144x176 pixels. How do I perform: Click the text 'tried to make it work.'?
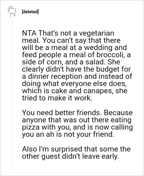(x=57, y=98)
